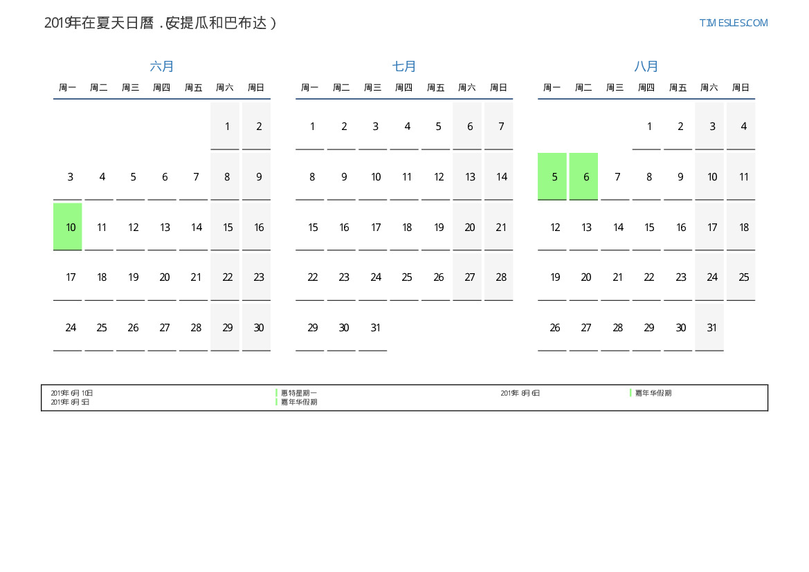Click 周日 header under 八月
809x572 pixels.
pos(740,88)
